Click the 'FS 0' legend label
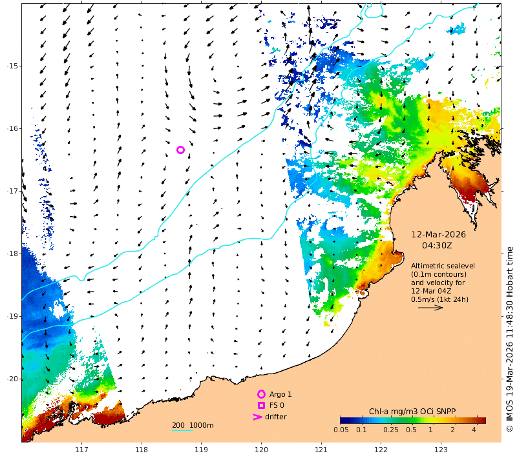 tap(277, 405)
